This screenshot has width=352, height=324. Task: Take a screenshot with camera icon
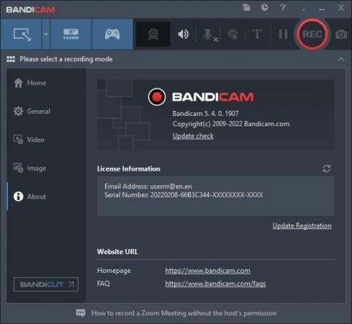(341, 35)
